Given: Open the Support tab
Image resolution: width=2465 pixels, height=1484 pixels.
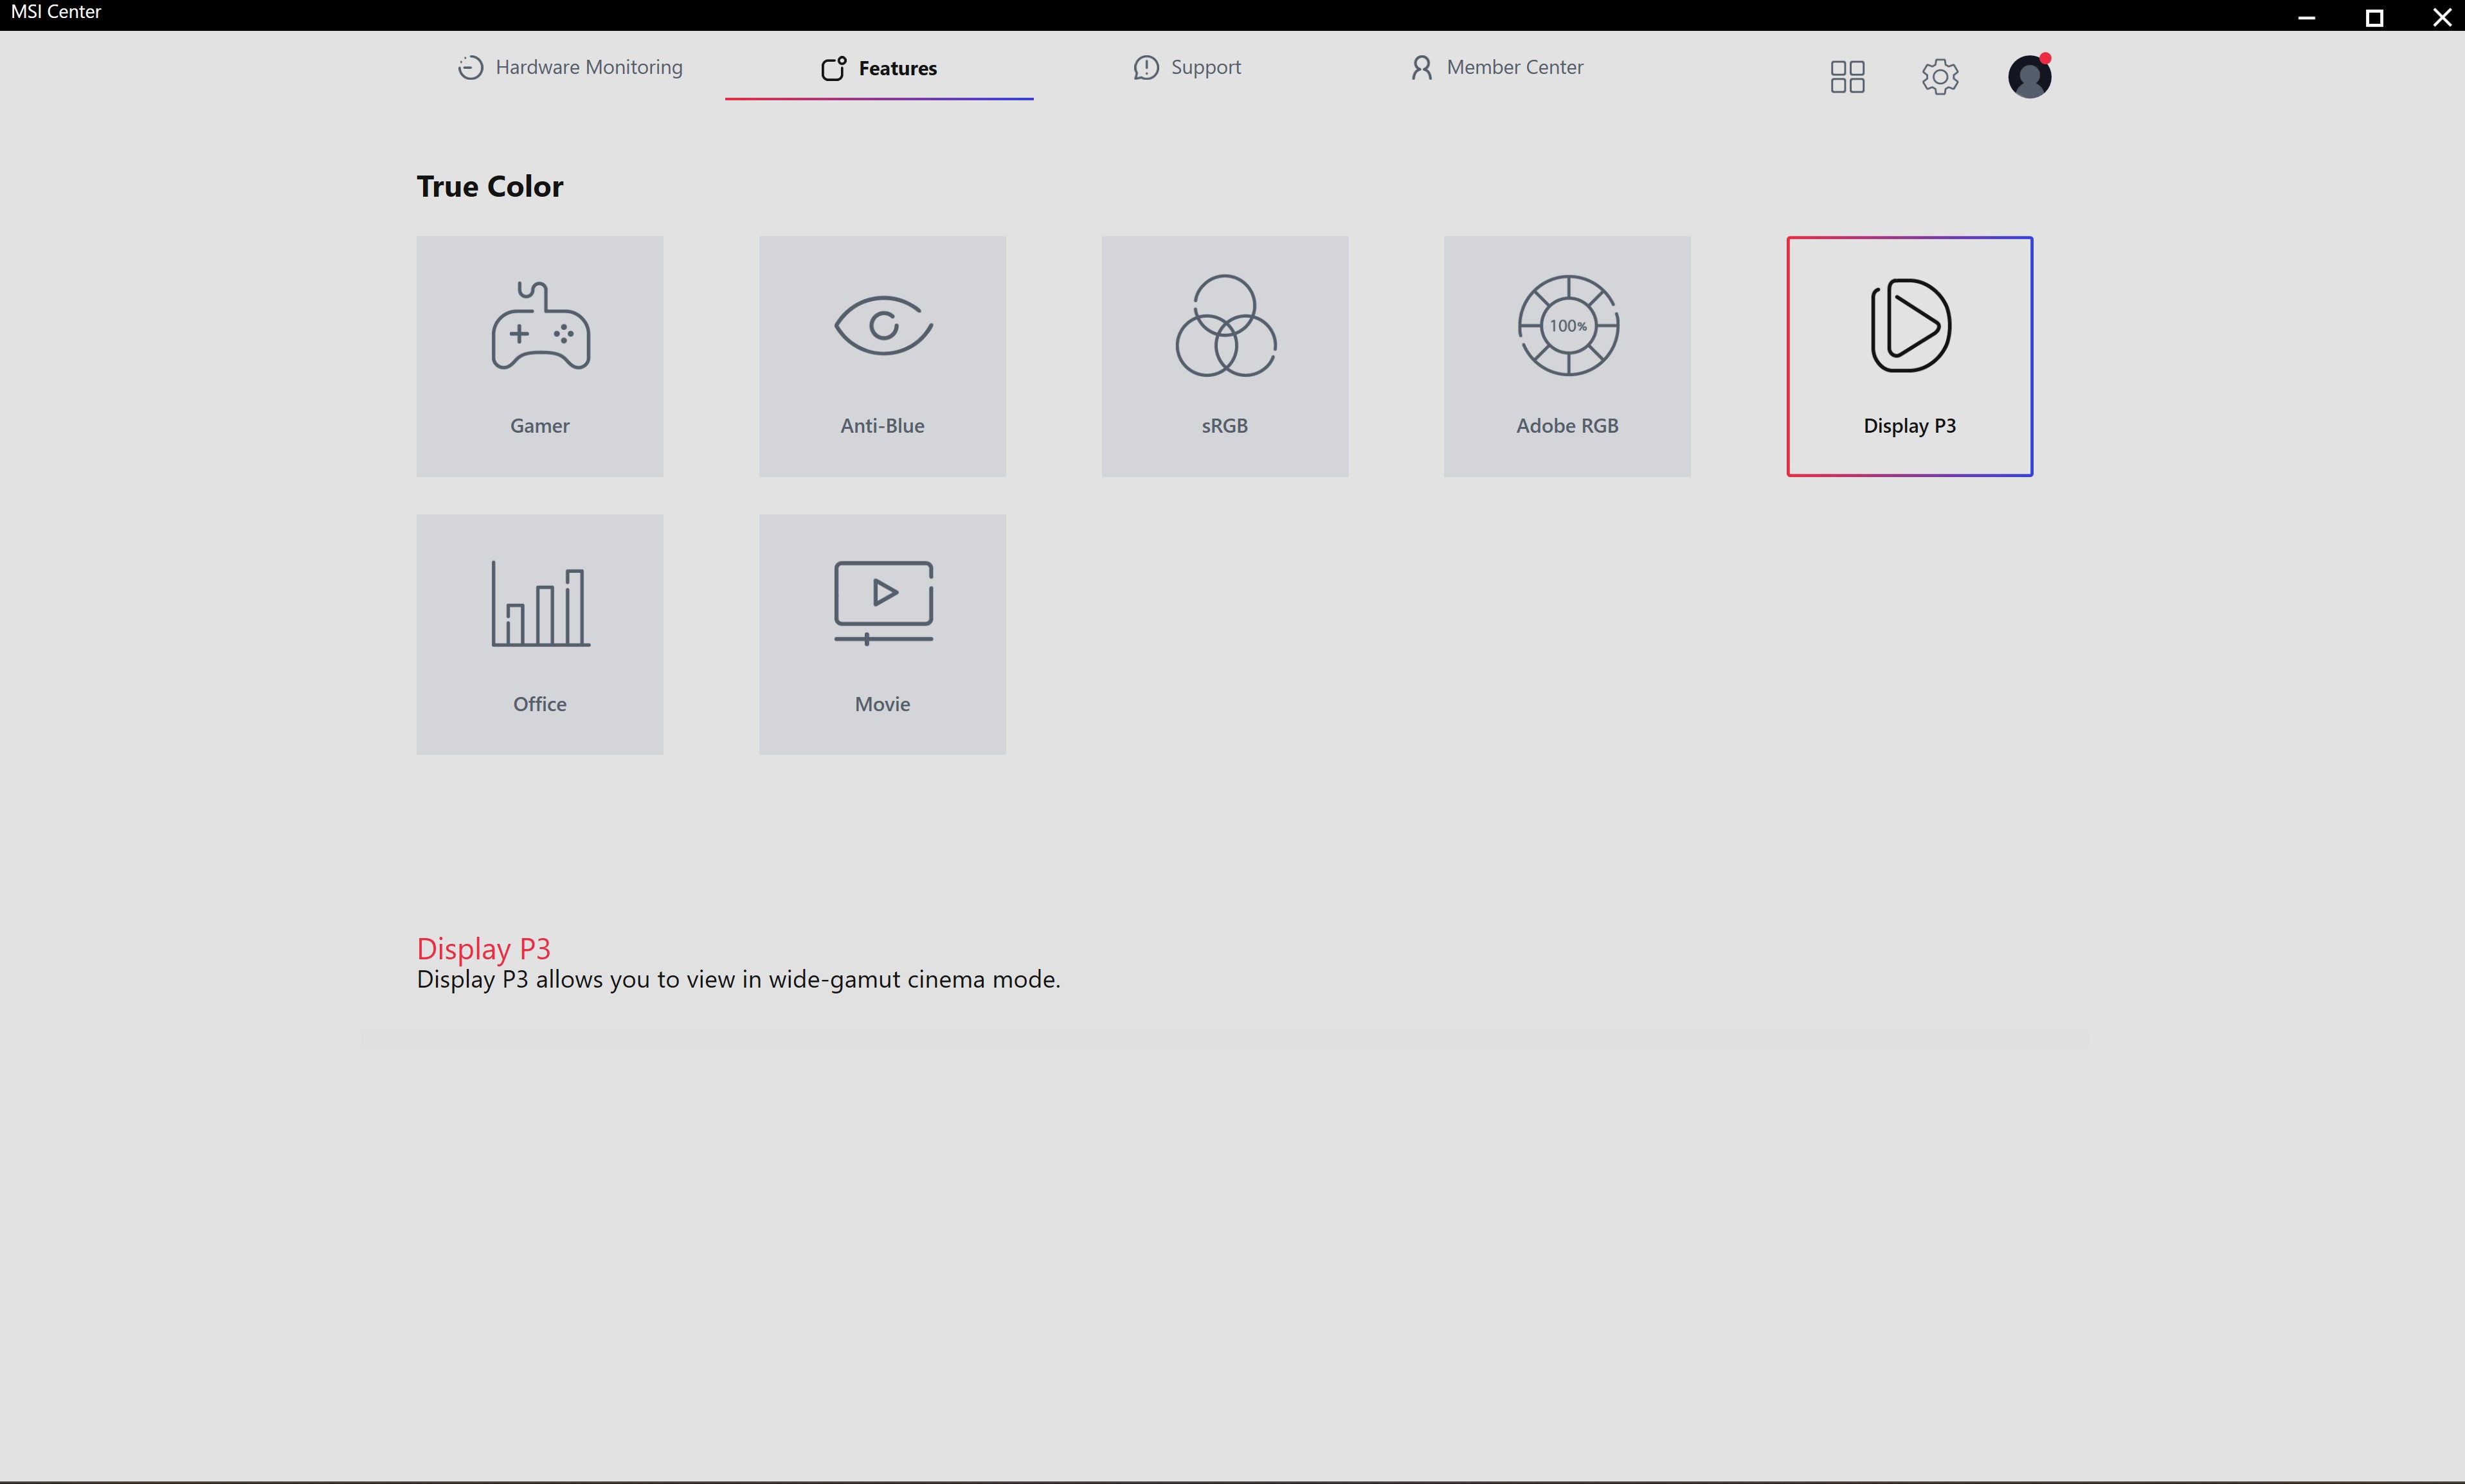Looking at the screenshot, I should tap(1187, 67).
